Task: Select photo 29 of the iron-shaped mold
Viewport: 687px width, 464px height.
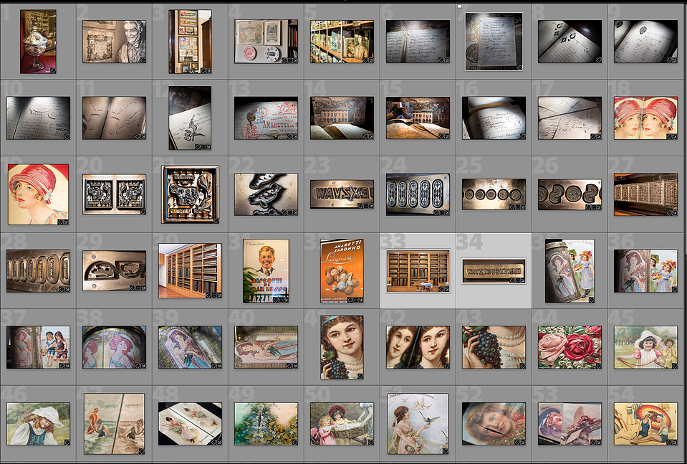Action: tap(115, 270)
